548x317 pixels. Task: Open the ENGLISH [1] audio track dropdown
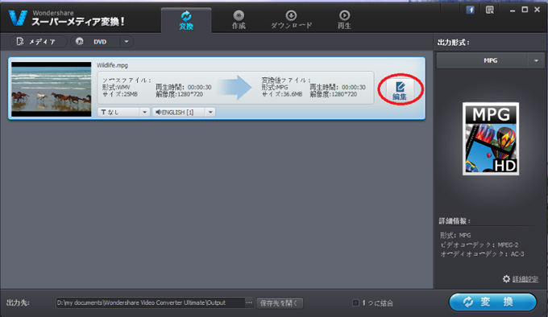coord(184,112)
